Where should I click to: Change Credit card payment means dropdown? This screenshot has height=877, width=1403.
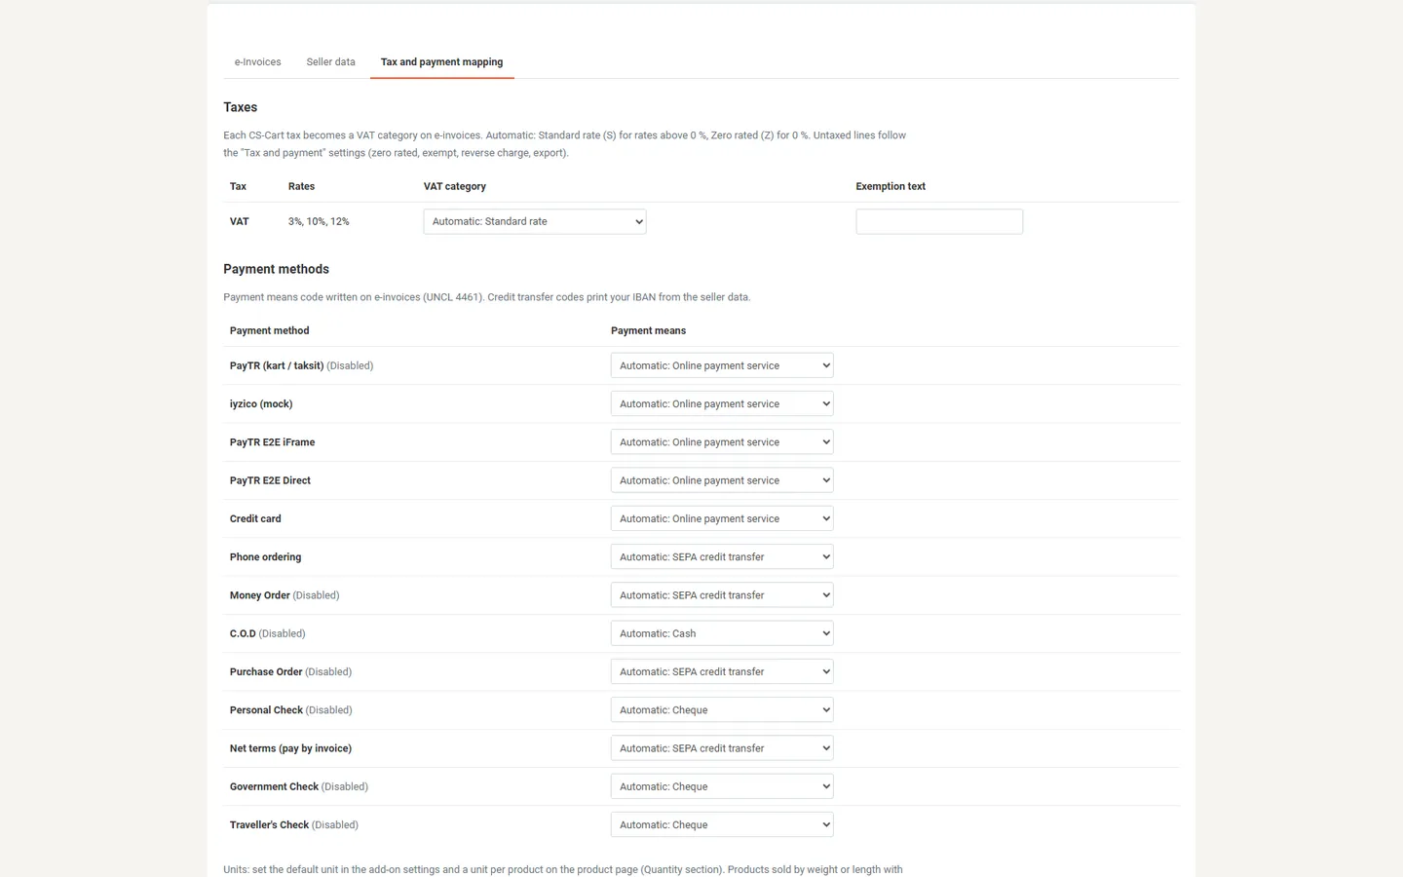coord(722,518)
